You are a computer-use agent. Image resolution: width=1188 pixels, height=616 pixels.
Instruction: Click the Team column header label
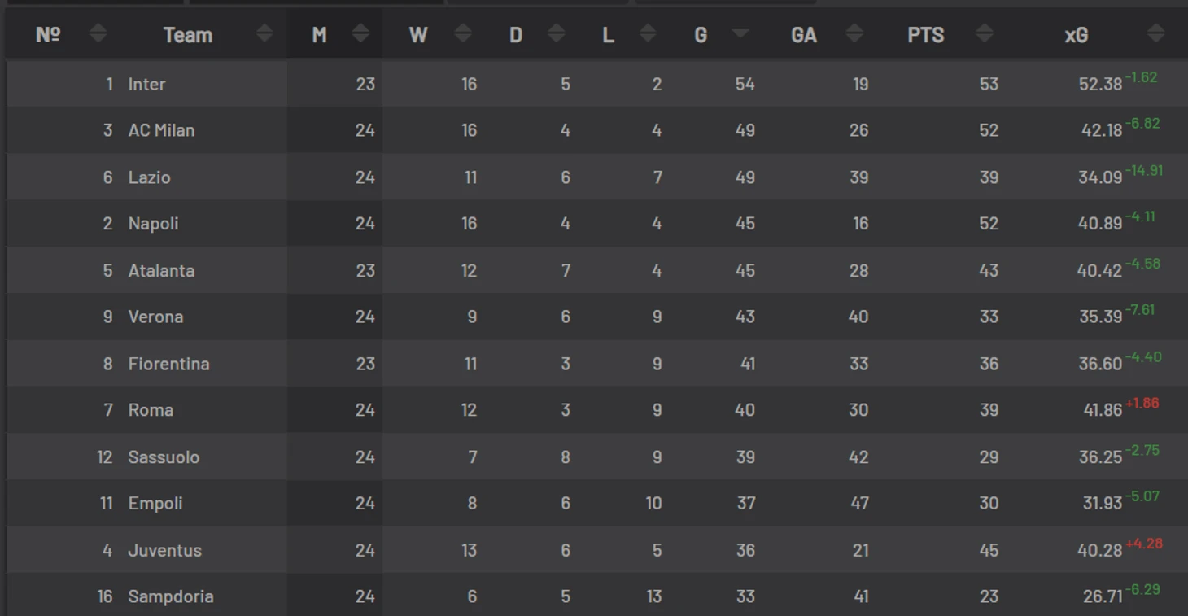pos(187,35)
